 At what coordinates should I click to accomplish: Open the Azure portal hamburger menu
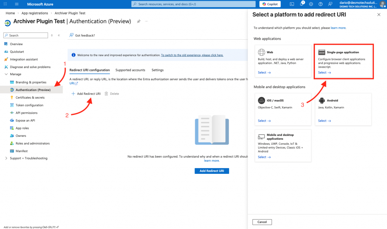[17, 4]
